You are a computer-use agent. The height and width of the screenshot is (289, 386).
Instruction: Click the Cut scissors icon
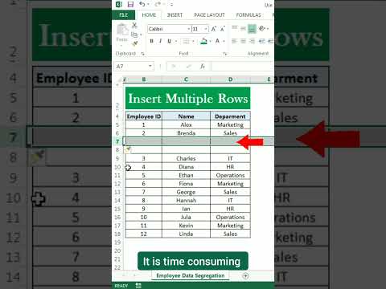[134, 26]
